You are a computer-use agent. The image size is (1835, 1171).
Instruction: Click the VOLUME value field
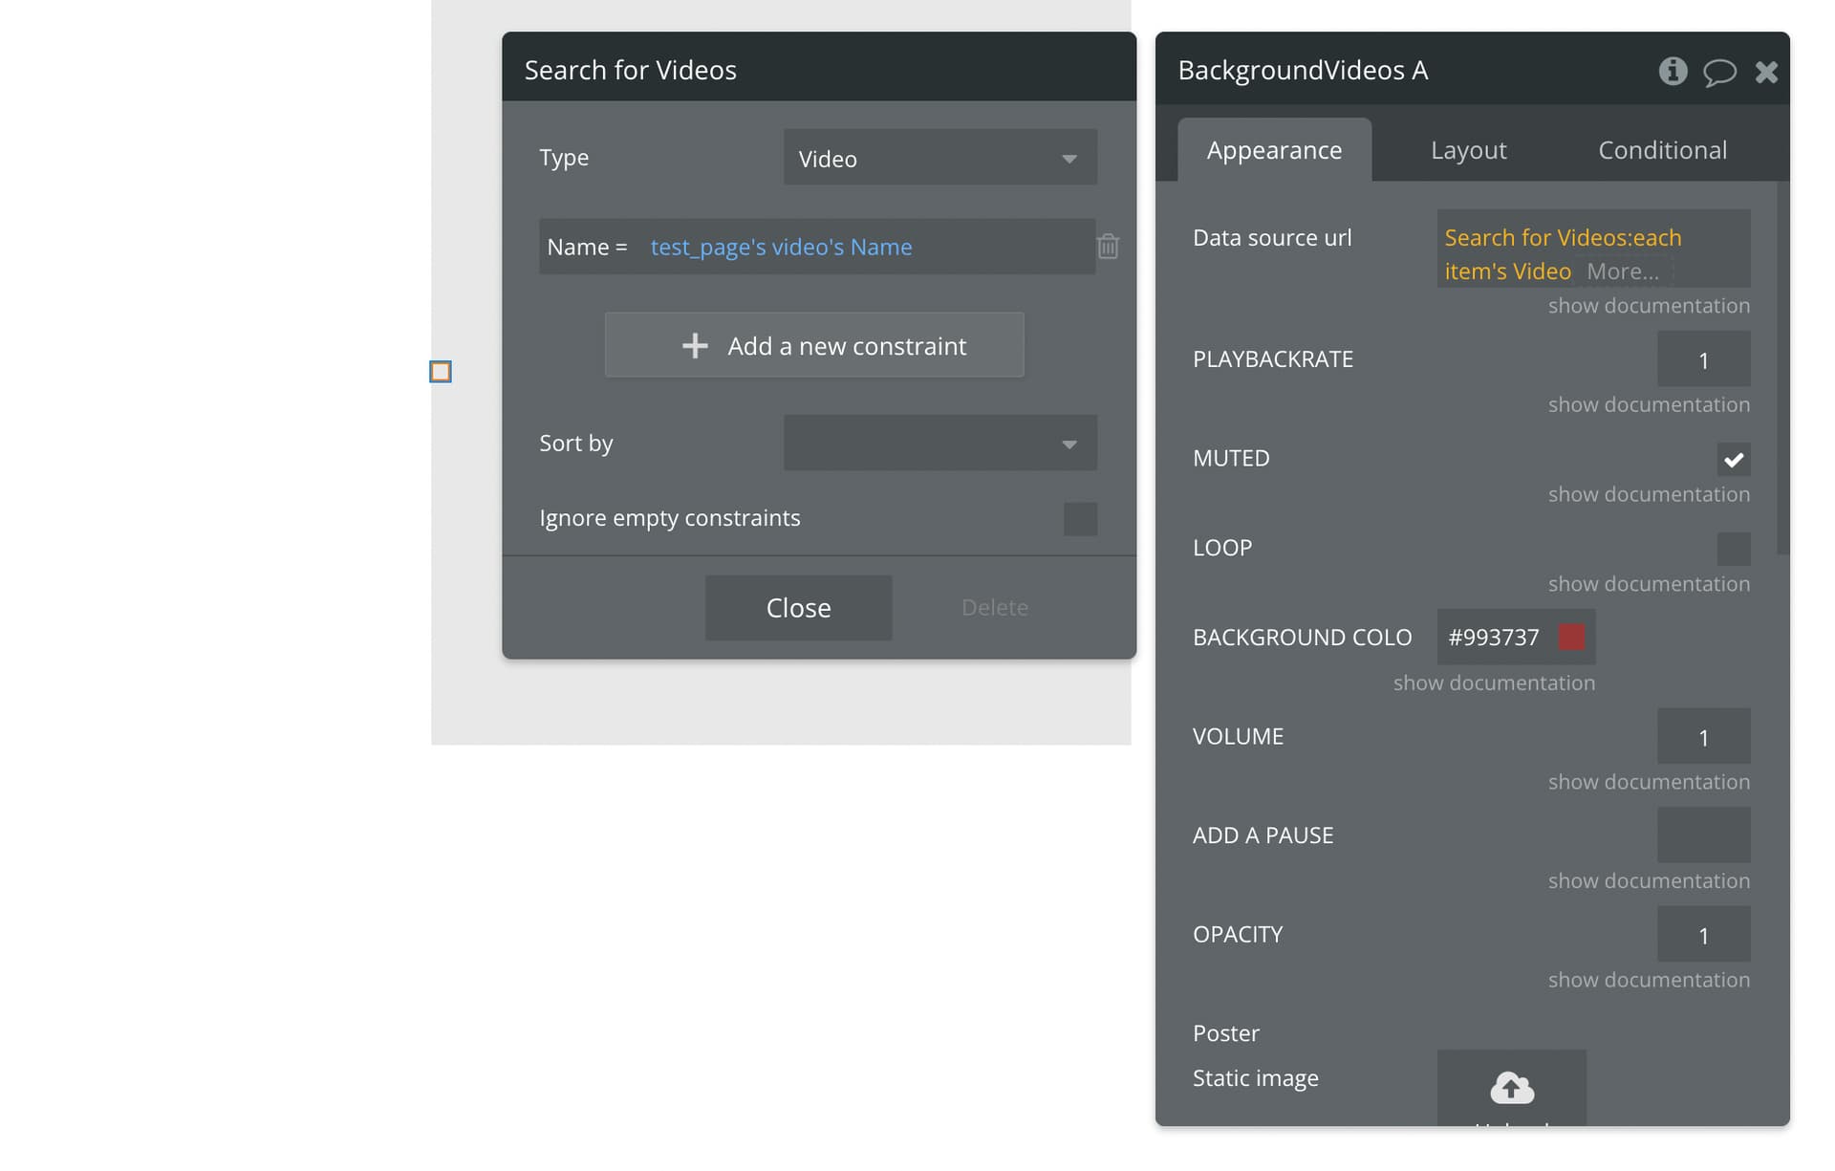coord(1703,736)
